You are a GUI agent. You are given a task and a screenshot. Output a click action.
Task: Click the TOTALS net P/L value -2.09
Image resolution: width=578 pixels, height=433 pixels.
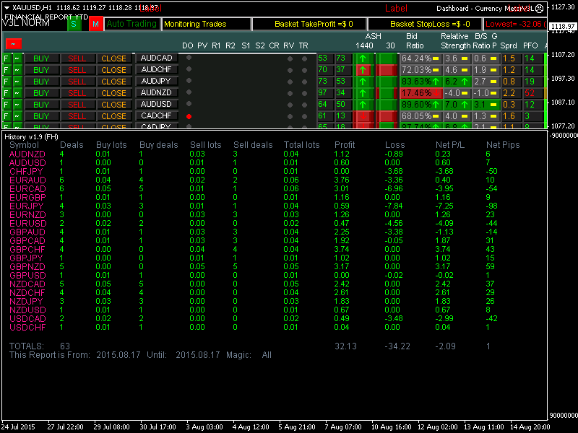point(445,346)
